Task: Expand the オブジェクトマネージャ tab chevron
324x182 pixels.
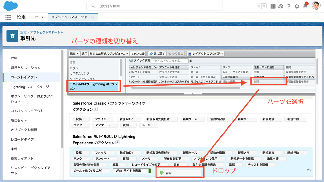Action: [x=93, y=17]
